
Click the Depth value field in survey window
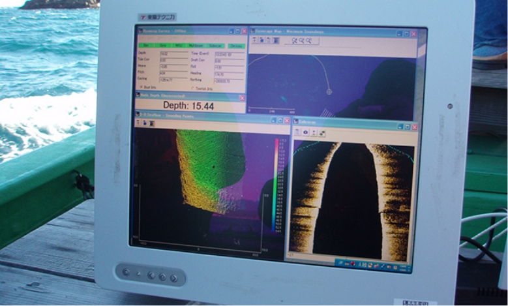[x=174, y=54]
